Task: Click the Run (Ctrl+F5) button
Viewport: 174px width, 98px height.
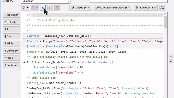Action: tap(146, 8)
